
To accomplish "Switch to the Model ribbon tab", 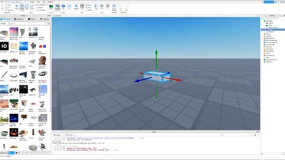I will (x=32, y=2).
